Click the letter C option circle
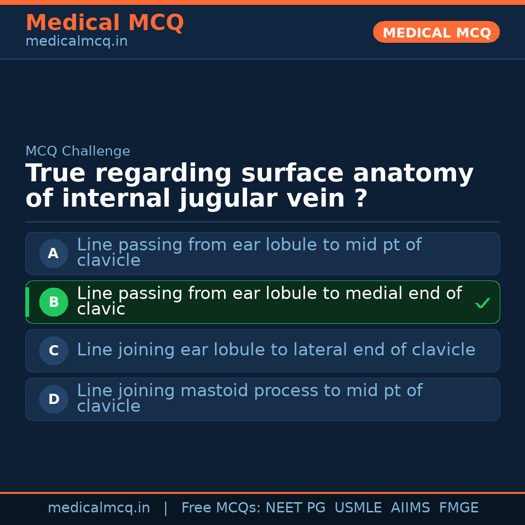Image resolution: width=525 pixels, height=525 pixels. 53,350
